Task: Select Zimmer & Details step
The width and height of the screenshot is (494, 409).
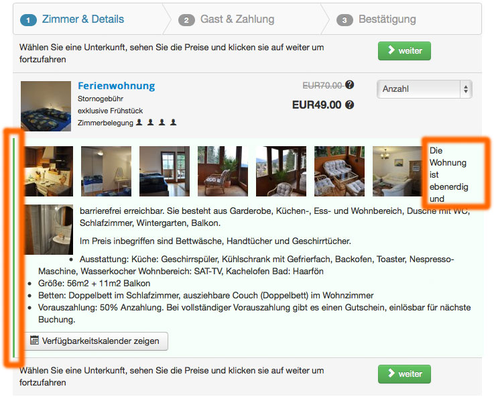Action: coord(83,19)
